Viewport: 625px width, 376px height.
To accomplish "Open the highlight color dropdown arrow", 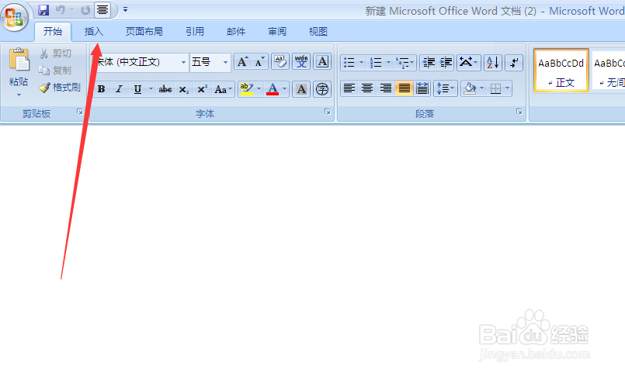I will pyautogui.click(x=259, y=89).
